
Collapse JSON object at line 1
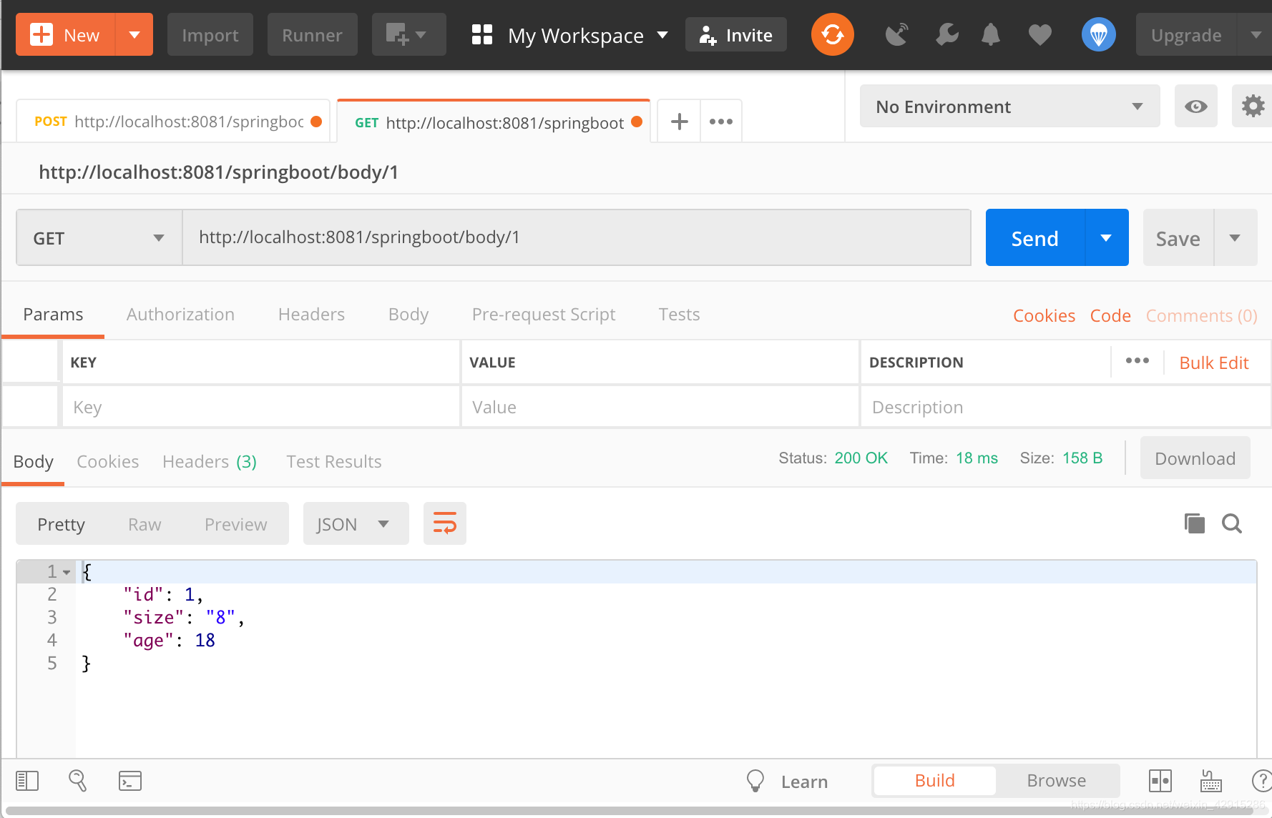(67, 572)
